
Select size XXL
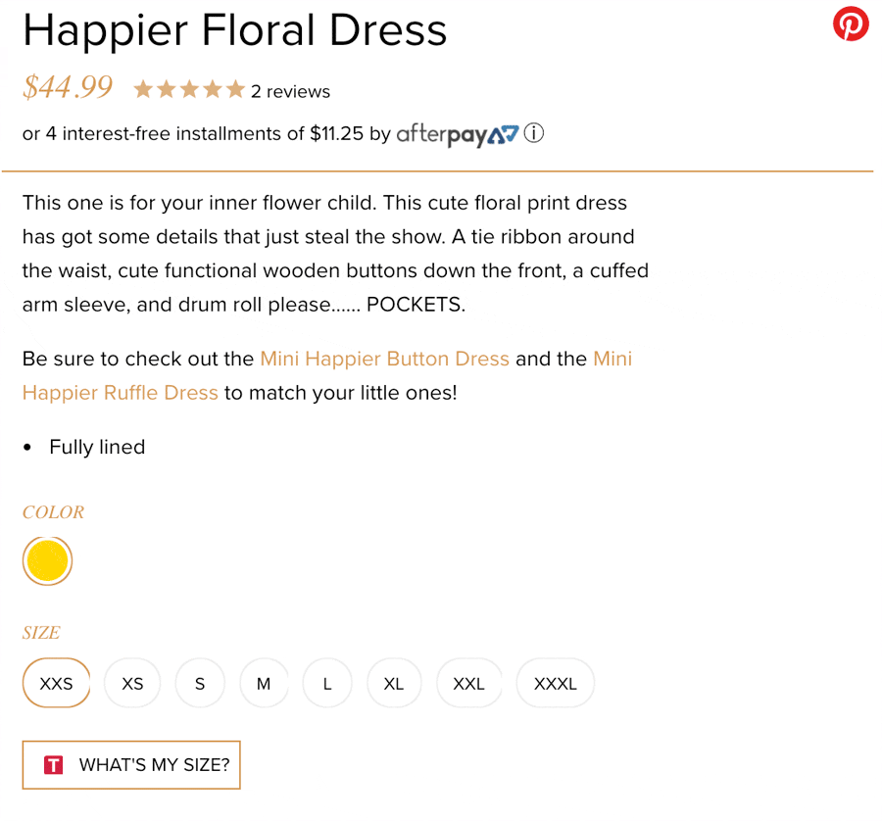pyautogui.click(x=469, y=683)
